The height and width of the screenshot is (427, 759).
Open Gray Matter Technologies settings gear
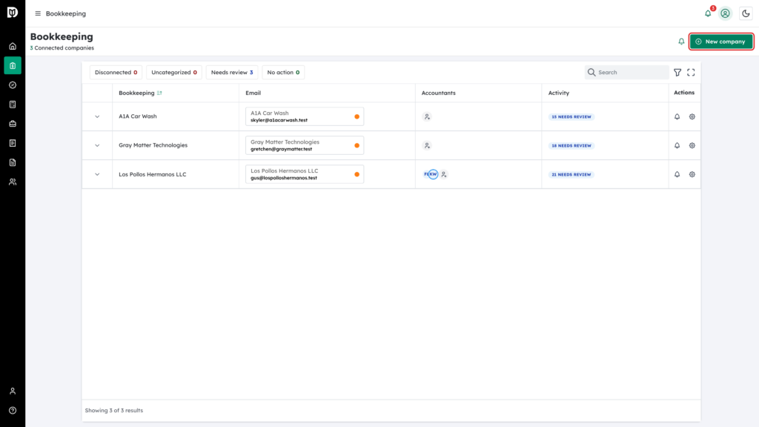point(692,146)
